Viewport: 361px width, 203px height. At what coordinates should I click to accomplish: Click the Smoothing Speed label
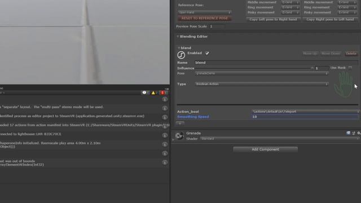pyautogui.click(x=193, y=117)
